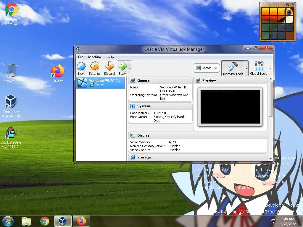The image size is (303, 227).
Task: Select the Recycle Bin desktop icon
Action: click(11, 74)
